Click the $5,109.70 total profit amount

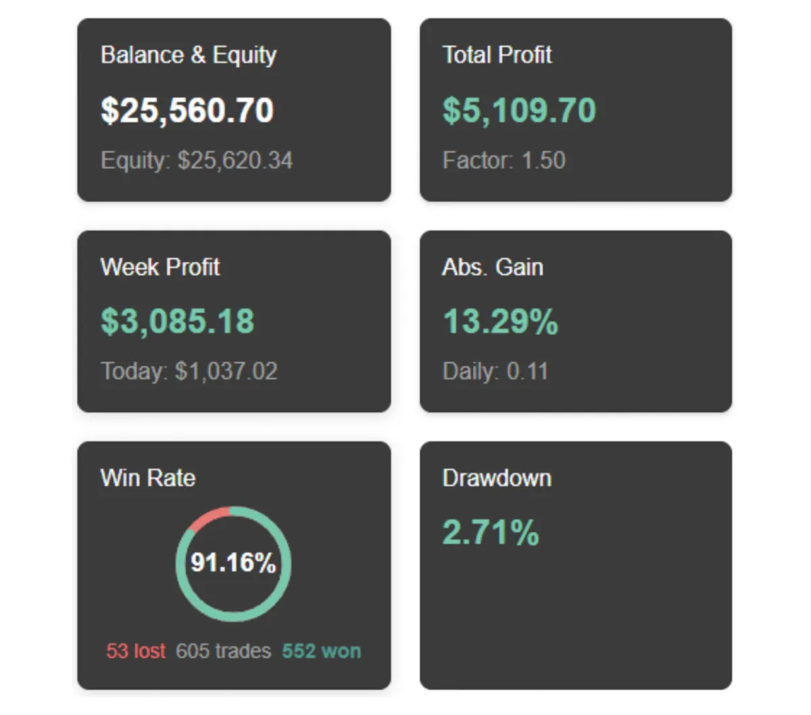(519, 110)
